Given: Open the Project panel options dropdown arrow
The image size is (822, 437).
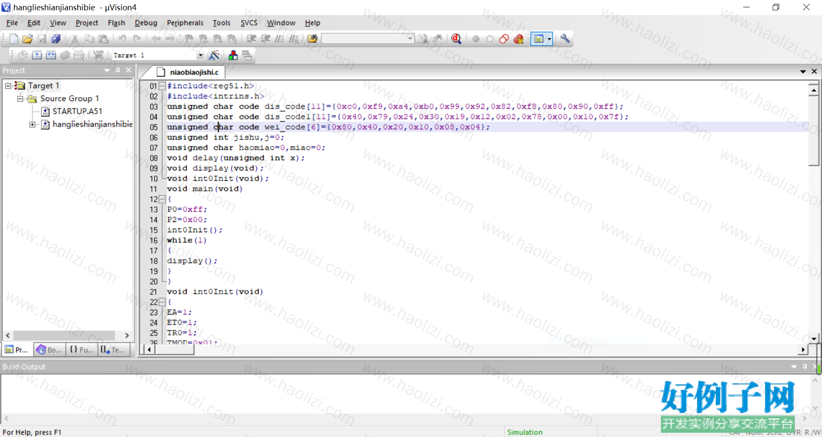Looking at the screenshot, I should pos(107,70).
